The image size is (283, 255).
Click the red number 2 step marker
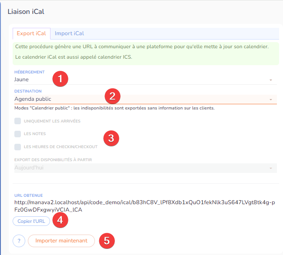112,96
